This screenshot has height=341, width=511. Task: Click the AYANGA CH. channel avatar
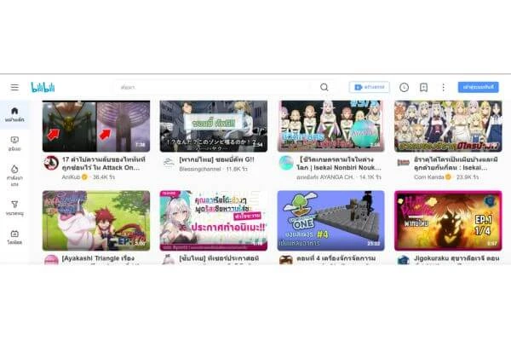(x=286, y=163)
